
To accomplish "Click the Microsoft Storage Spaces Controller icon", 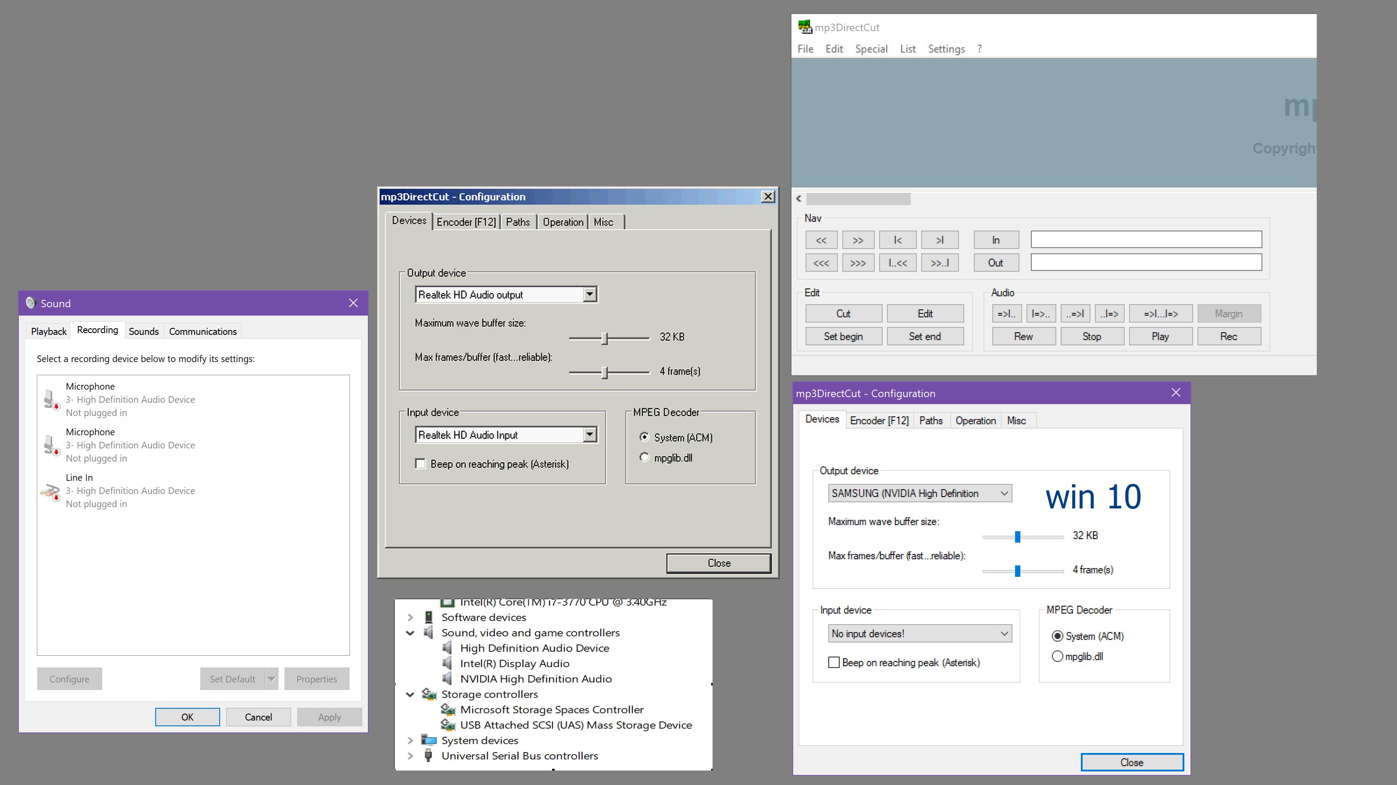I will tap(448, 709).
